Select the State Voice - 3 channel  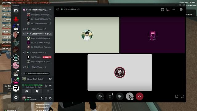coord(37,34)
